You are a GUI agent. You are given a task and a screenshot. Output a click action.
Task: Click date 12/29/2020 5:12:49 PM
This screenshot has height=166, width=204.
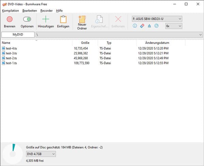153,58
